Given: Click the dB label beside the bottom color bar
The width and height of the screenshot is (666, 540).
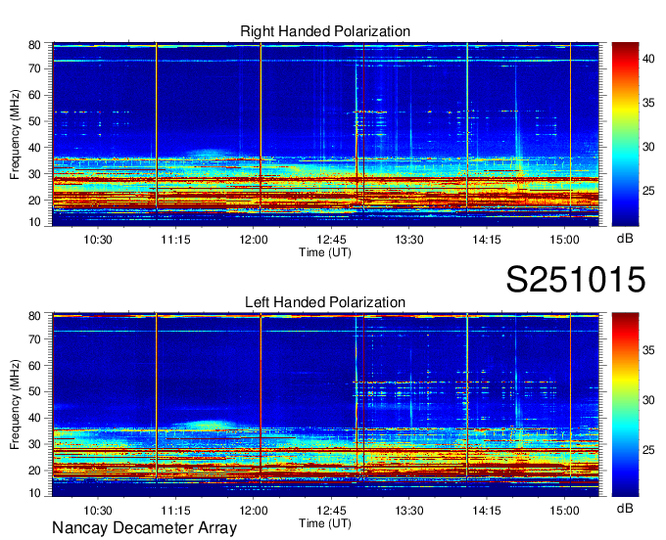Looking at the screenshot, I should (x=624, y=509).
